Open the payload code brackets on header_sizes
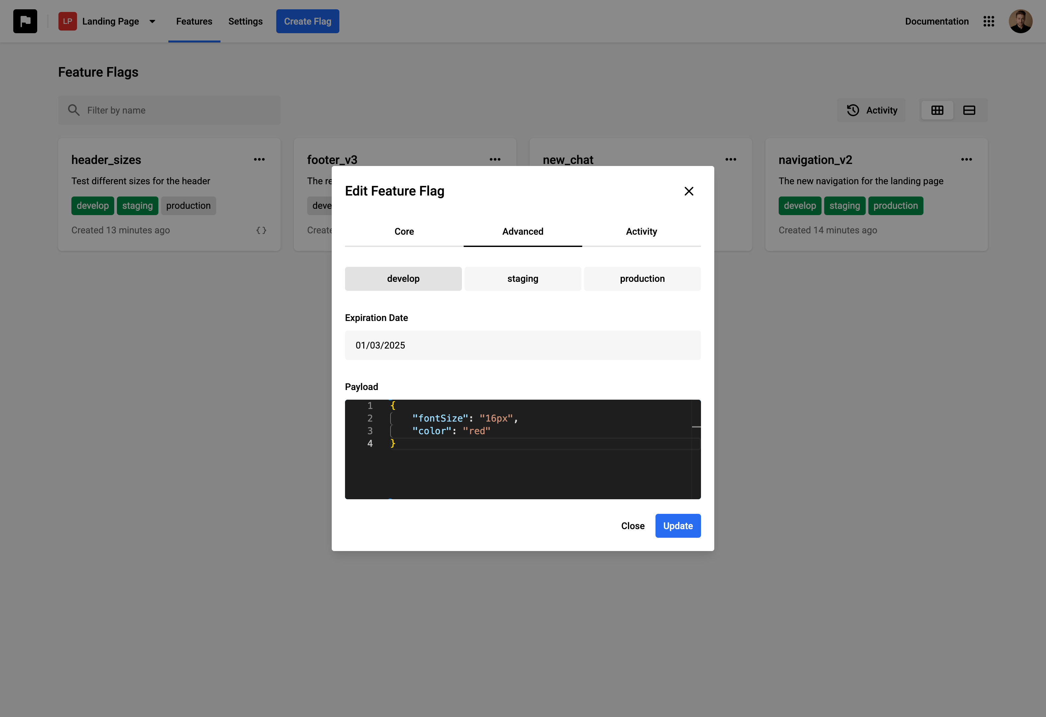1046x717 pixels. click(261, 230)
